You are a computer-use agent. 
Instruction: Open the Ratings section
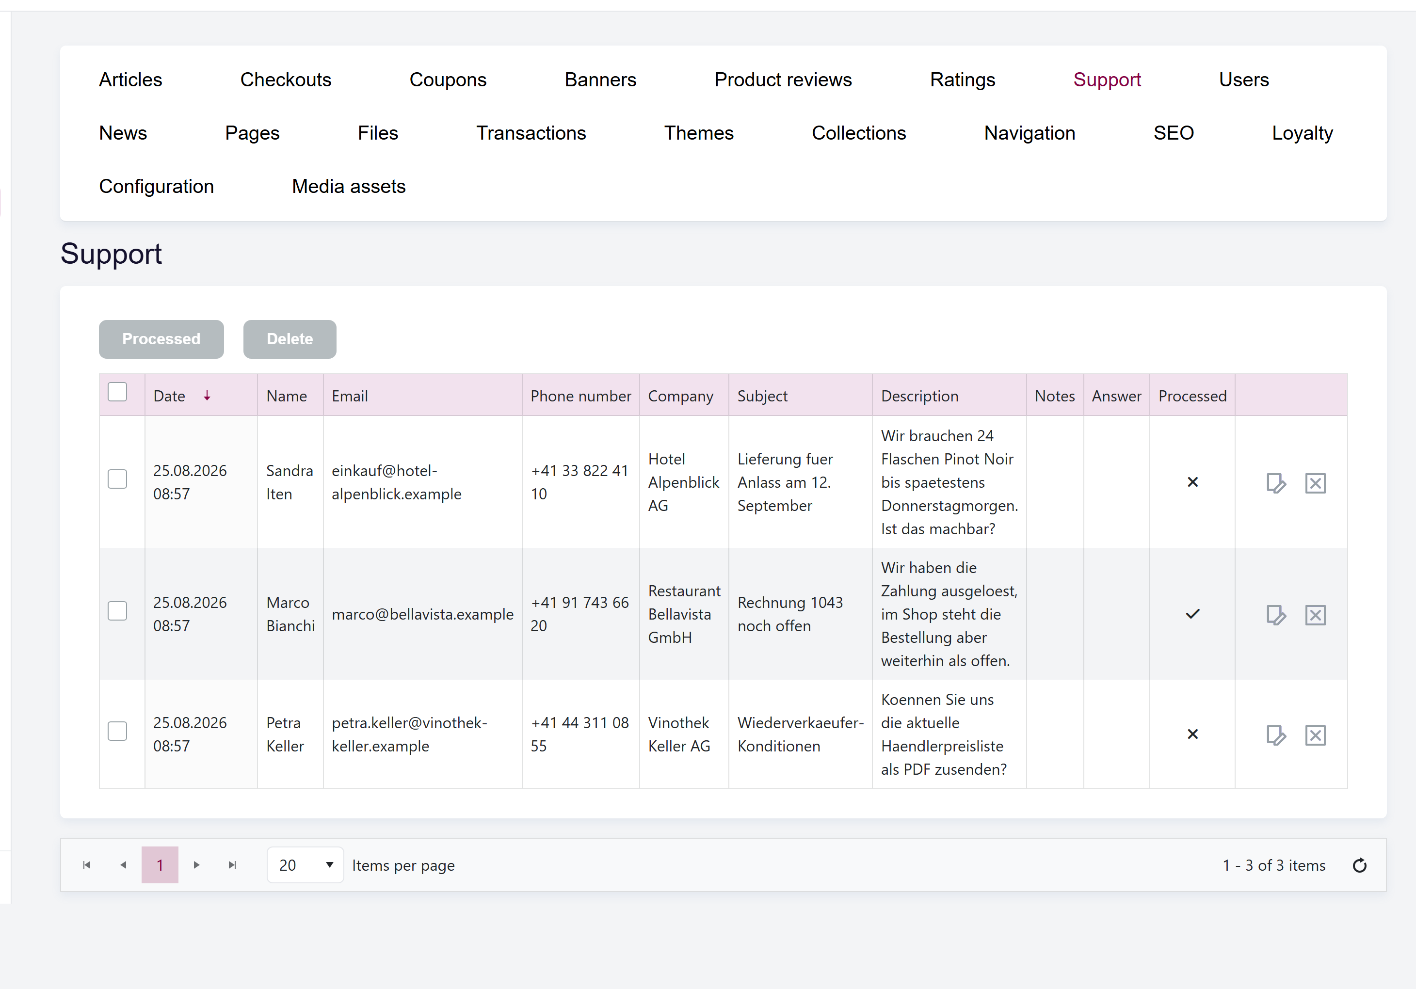click(963, 80)
